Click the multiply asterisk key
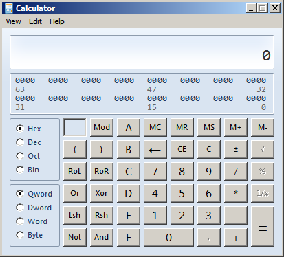This screenshot has width=284, height=257. 236,193
